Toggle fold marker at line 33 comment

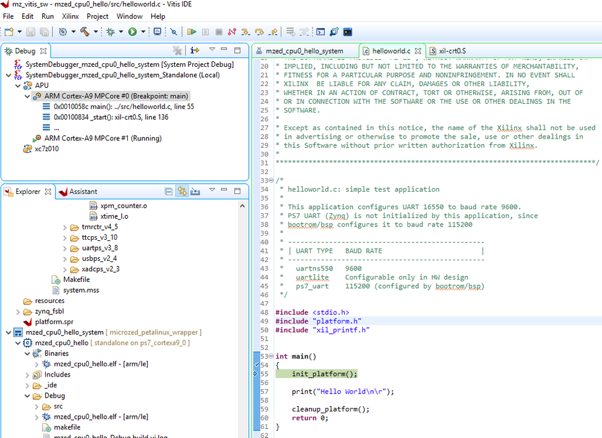coord(271,181)
